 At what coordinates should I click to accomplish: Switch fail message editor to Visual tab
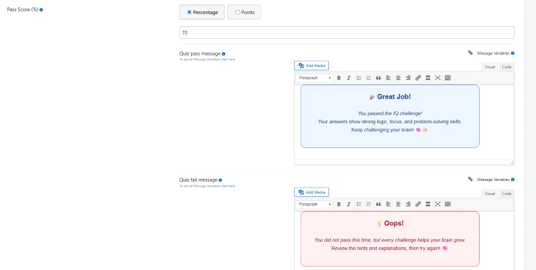click(x=490, y=194)
